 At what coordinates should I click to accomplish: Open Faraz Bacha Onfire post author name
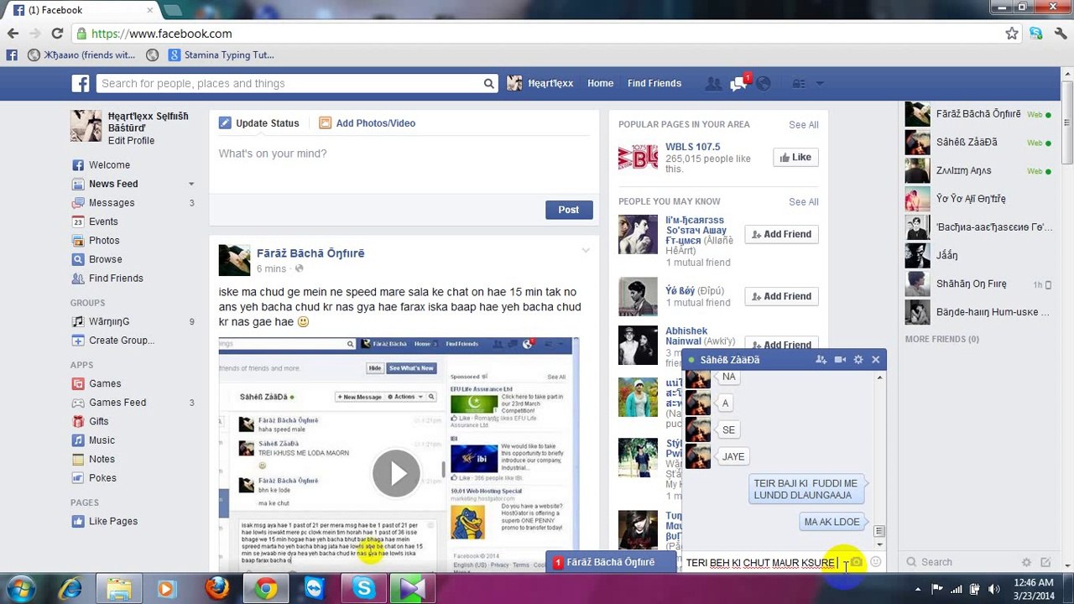[x=310, y=253]
